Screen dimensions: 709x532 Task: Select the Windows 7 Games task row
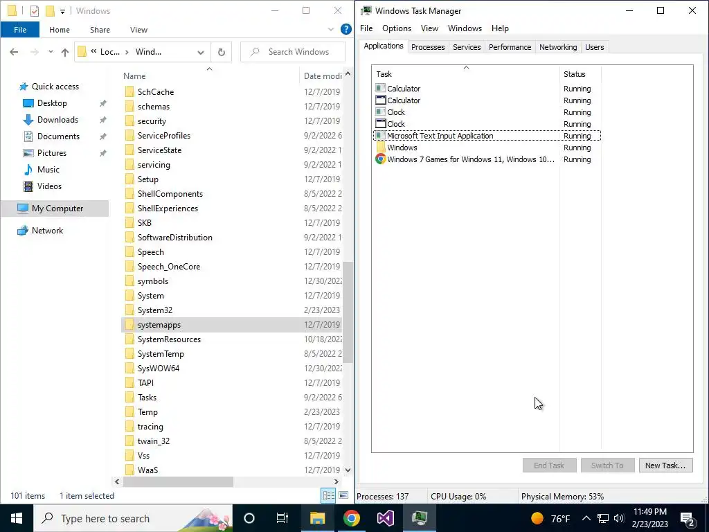tap(487, 159)
